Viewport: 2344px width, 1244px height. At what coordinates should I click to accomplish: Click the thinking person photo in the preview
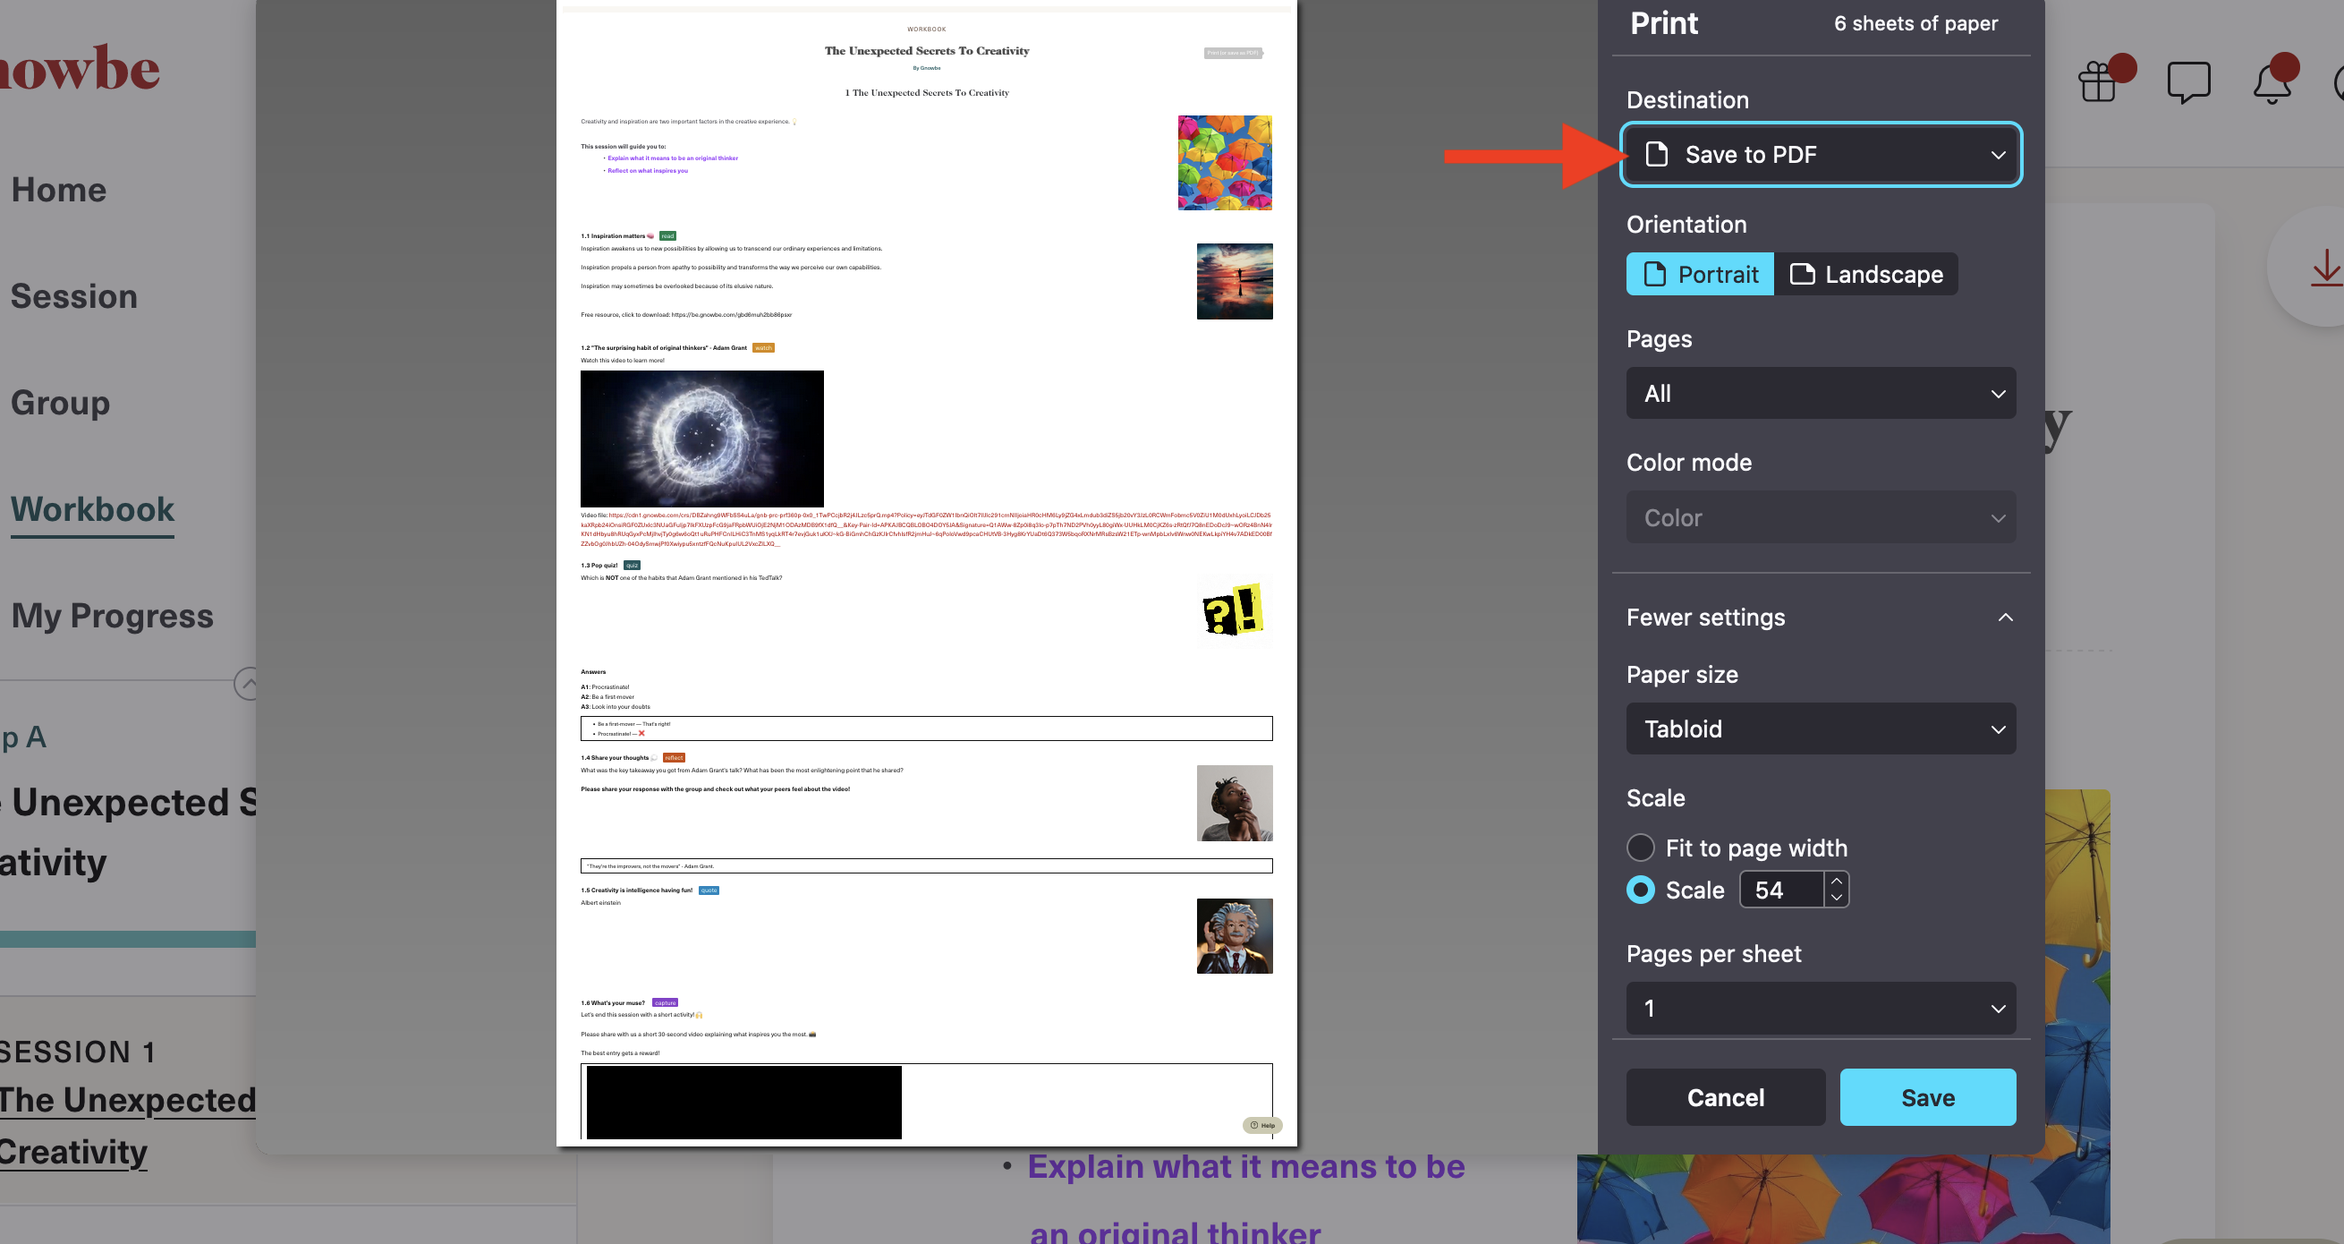tap(1234, 803)
